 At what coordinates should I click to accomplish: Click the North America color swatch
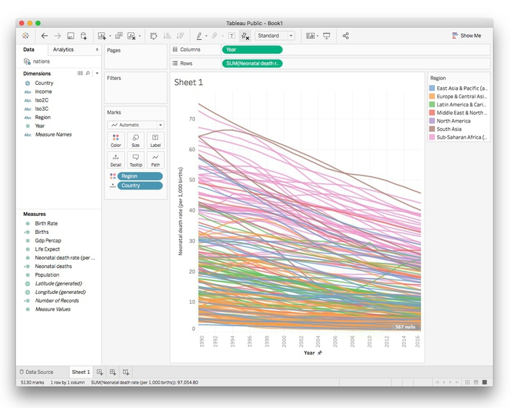[x=432, y=120]
